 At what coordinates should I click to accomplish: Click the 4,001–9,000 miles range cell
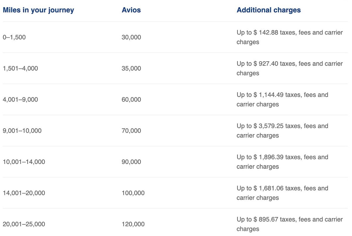(21, 100)
